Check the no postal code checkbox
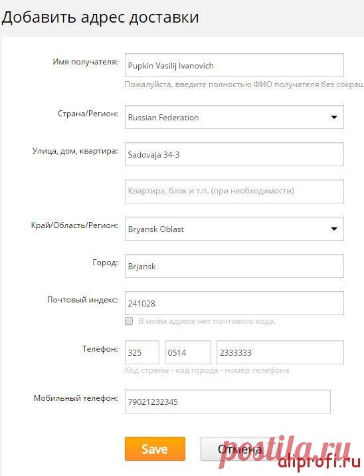 click(x=129, y=321)
